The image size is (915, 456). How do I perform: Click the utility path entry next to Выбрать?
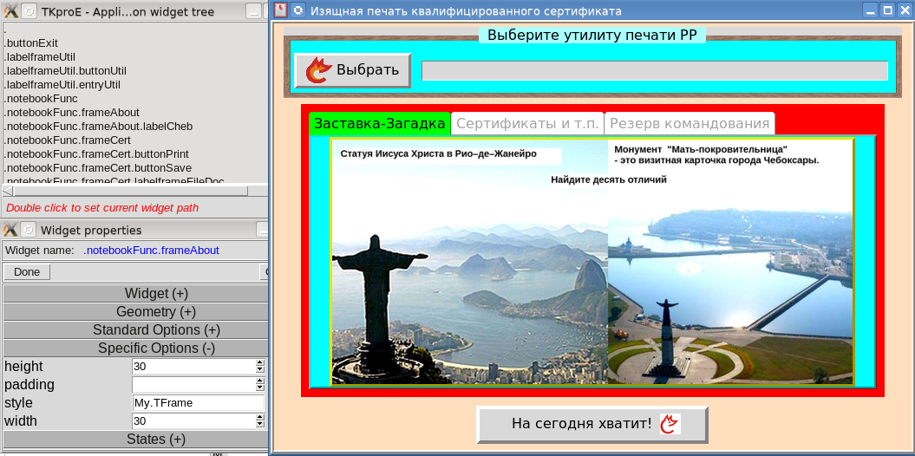click(x=655, y=70)
